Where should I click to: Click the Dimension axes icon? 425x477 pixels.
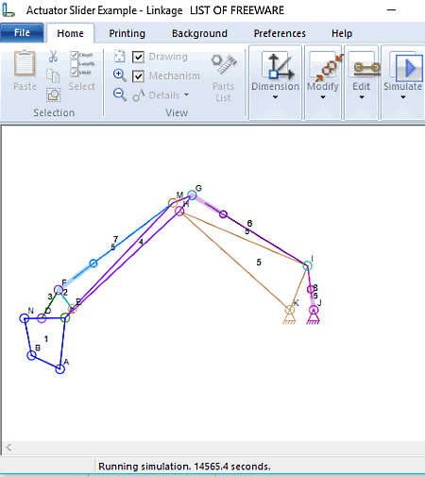[278, 66]
